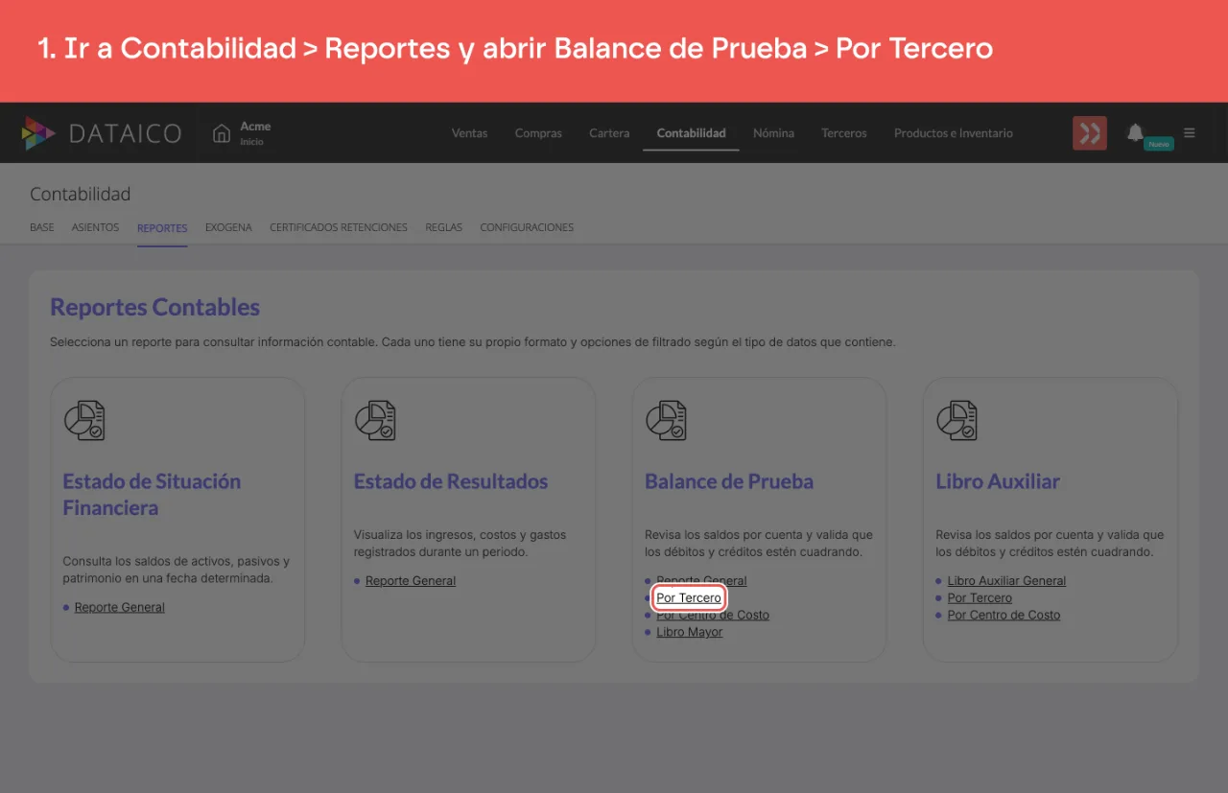Open Por Tercero under Balance de Prueba
The width and height of the screenshot is (1228, 793).
(689, 597)
